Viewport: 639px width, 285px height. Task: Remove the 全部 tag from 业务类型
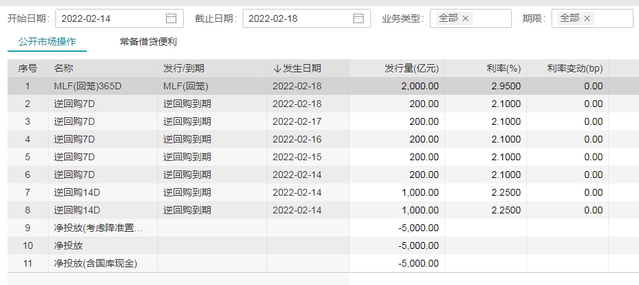(x=465, y=18)
